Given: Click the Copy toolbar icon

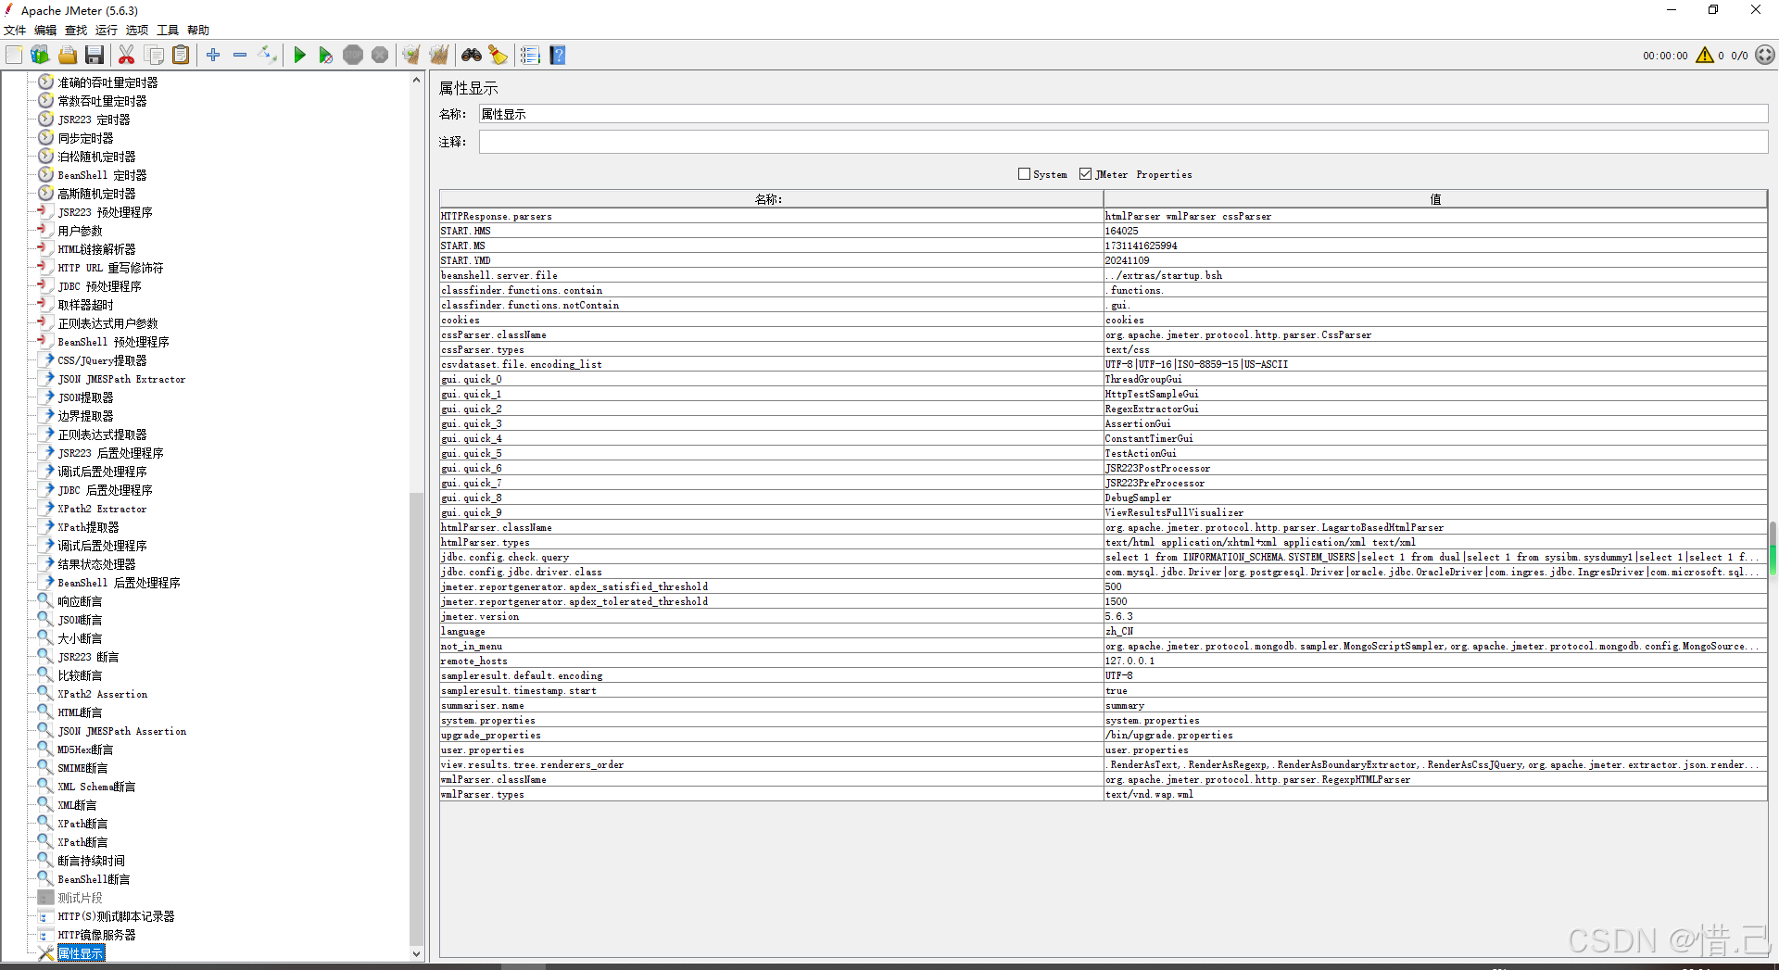Looking at the screenshot, I should point(154,55).
